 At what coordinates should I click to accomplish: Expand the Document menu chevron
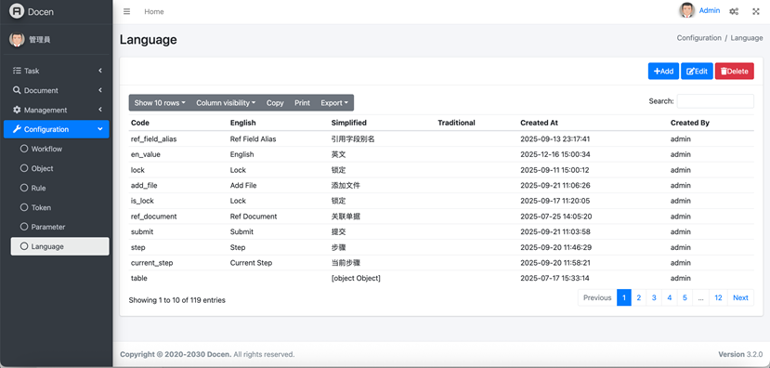(100, 90)
